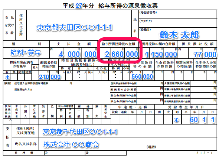Select the deduction total 1 150 000
Image resolution: width=219 pixels, height=157 pixels.
[x=161, y=54]
